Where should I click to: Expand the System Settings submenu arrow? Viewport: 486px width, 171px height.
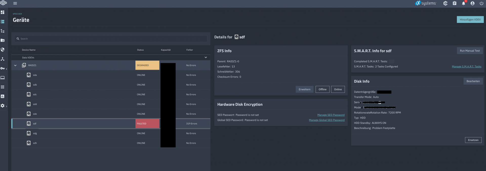pos(7,106)
